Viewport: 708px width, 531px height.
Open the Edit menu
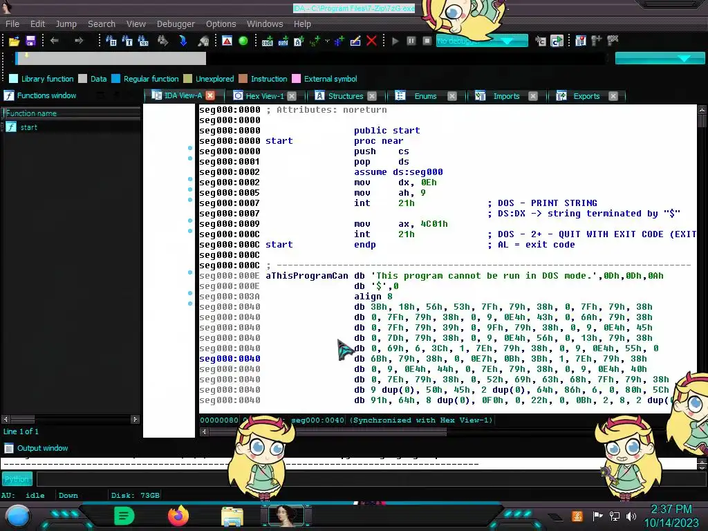(x=37, y=24)
